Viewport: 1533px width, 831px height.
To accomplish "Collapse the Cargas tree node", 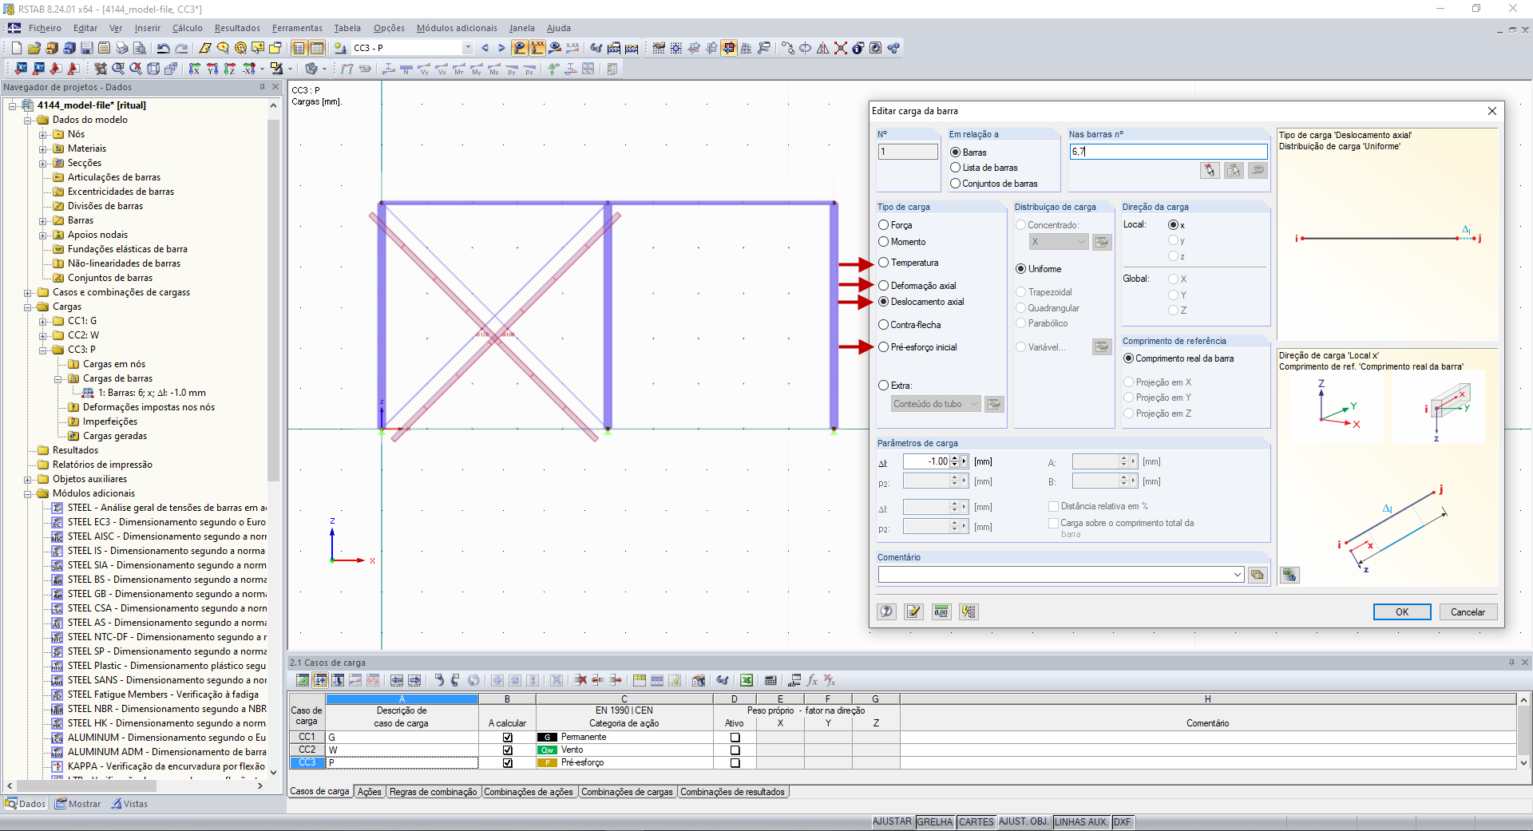I will 28,307.
